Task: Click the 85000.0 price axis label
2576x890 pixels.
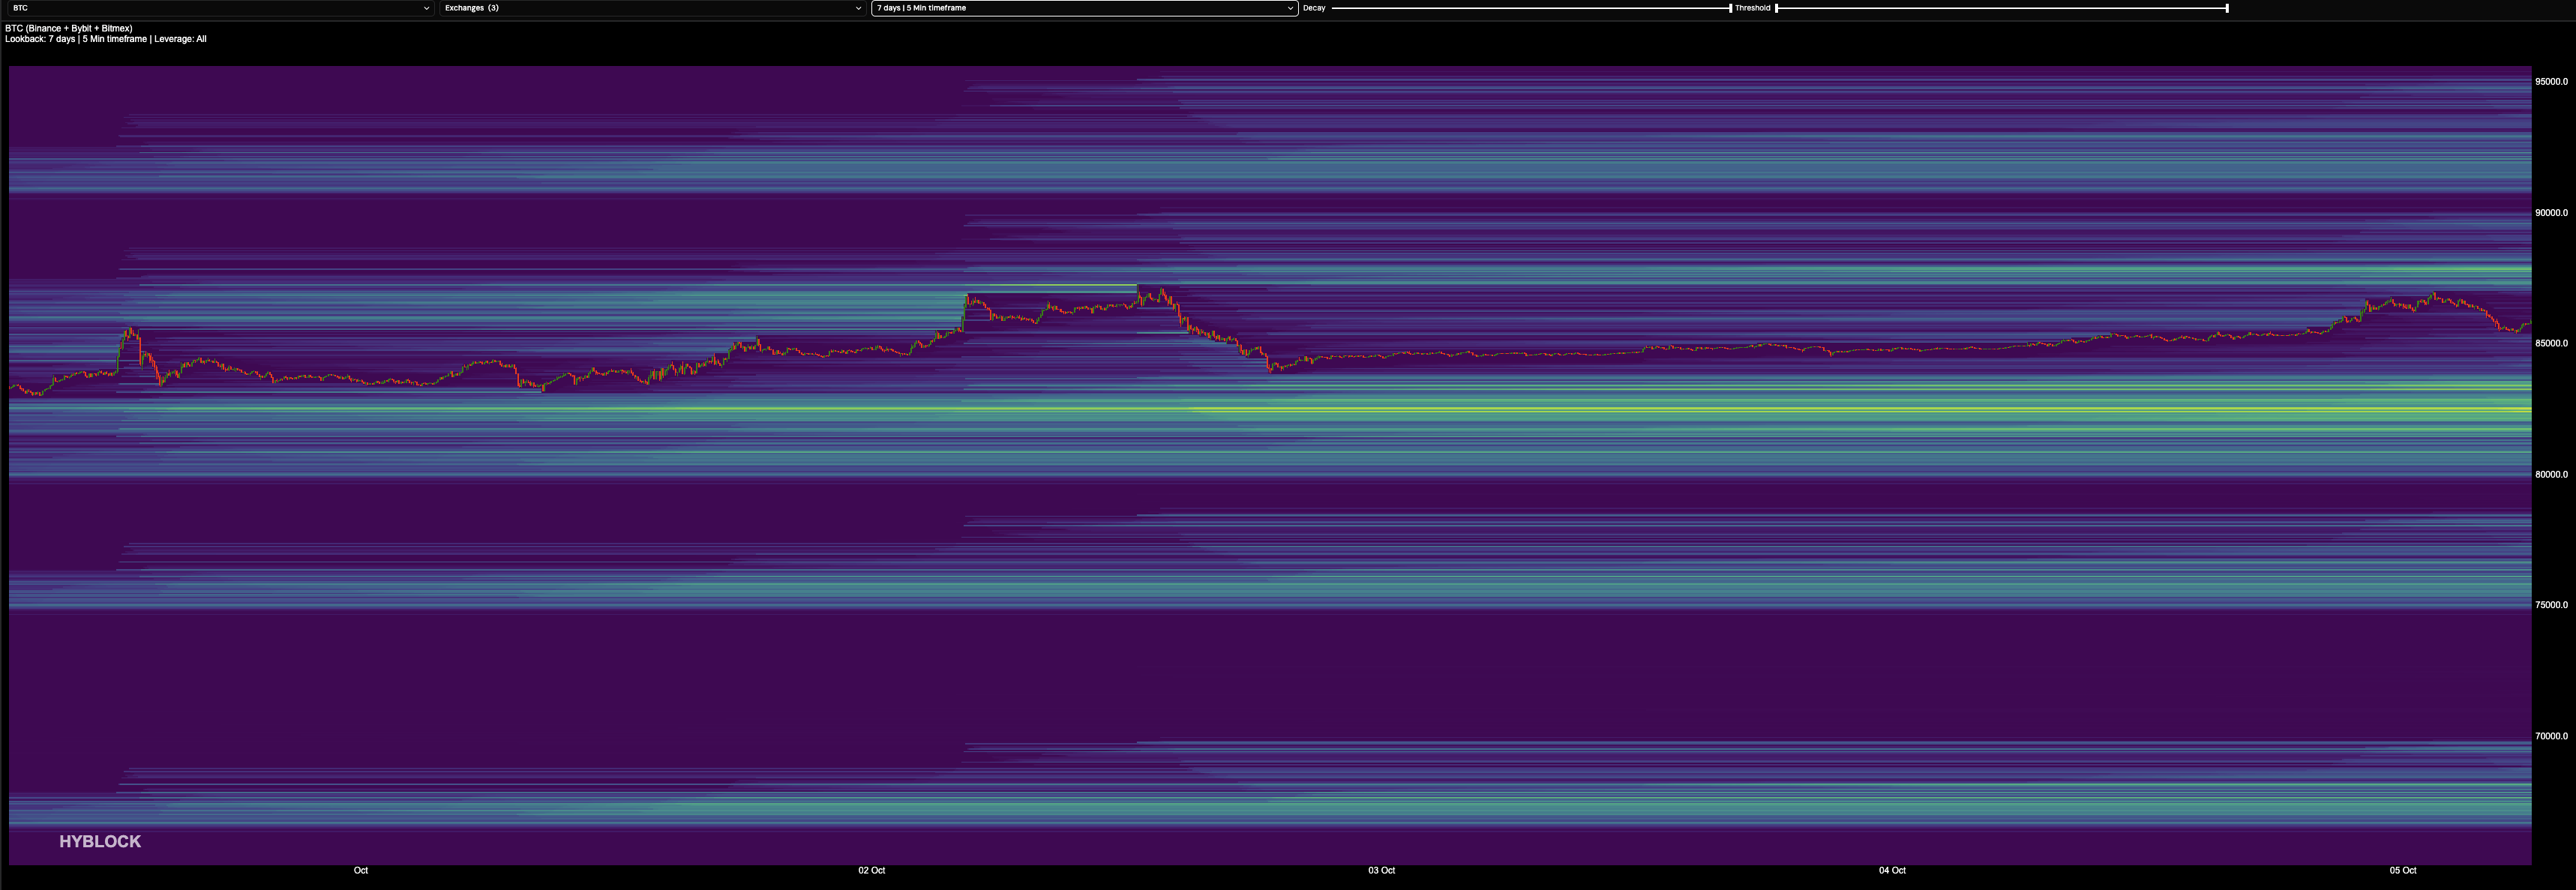Action: tap(2551, 344)
